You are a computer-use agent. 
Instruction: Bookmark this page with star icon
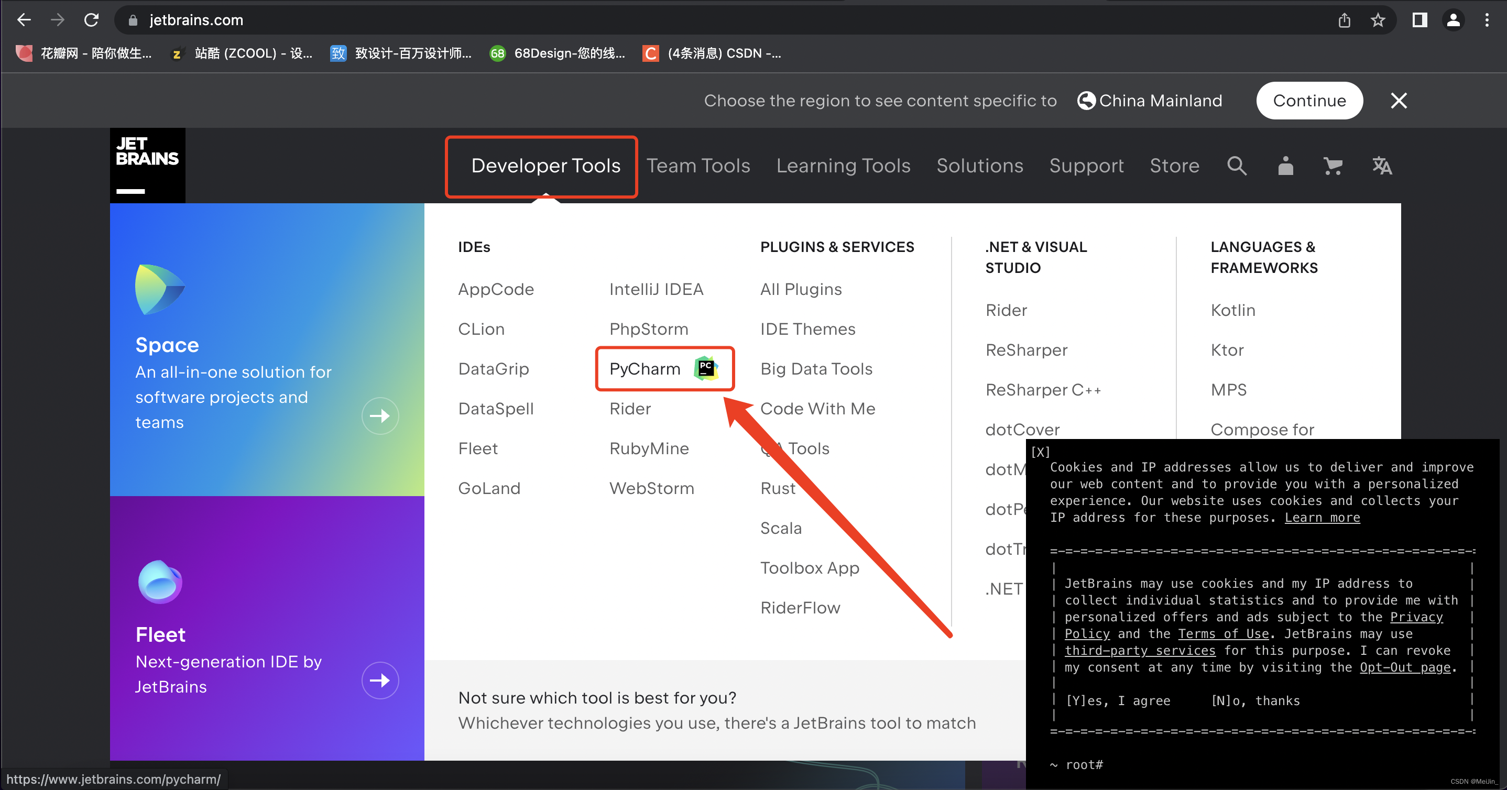[1378, 20]
